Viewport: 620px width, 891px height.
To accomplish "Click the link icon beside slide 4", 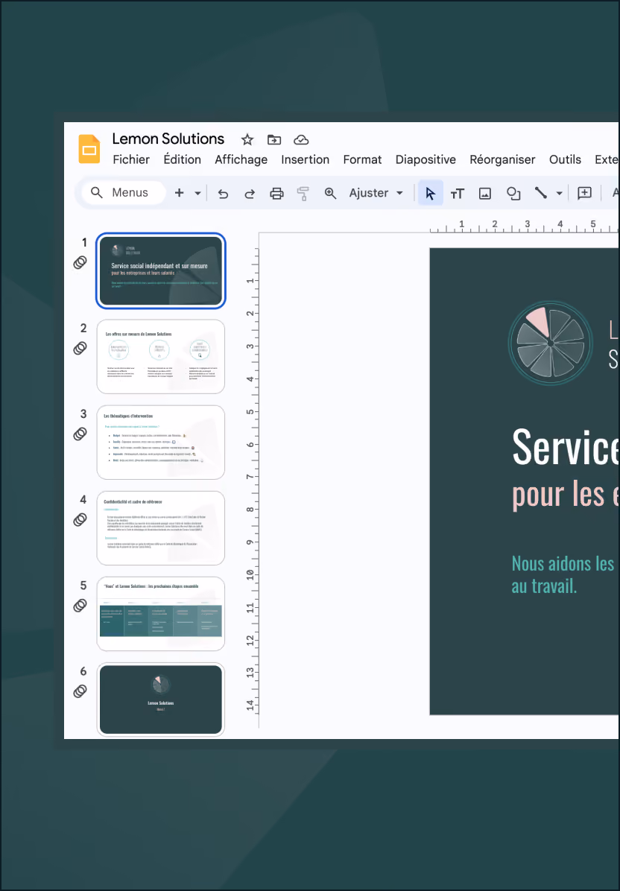I will pyautogui.click(x=80, y=519).
